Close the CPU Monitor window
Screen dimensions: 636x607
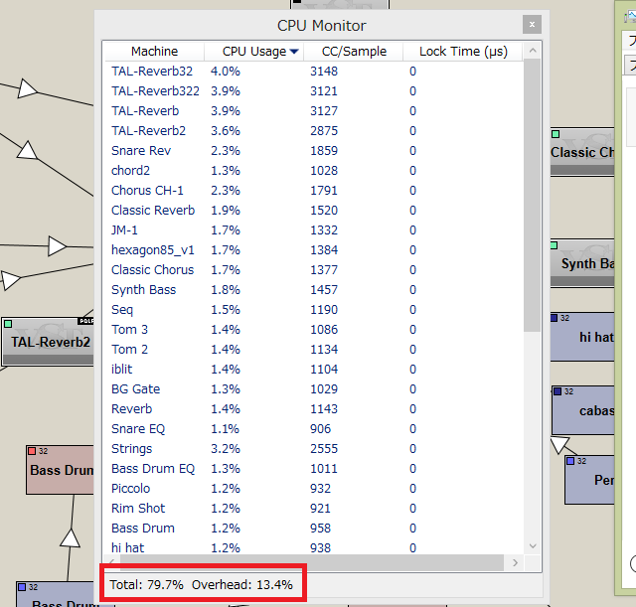click(533, 25)
